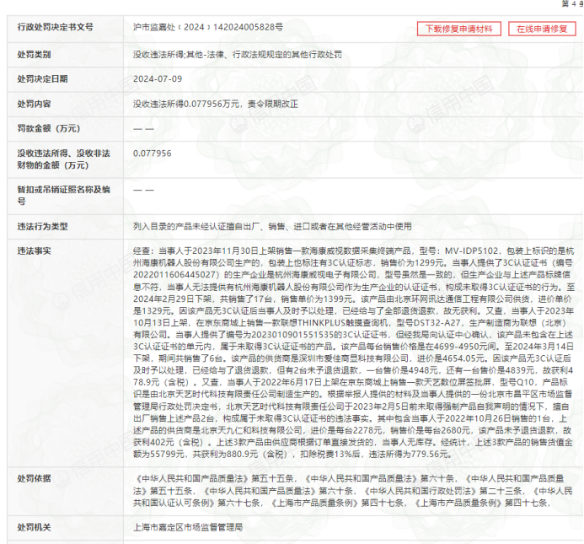The image size is (584, 544).
Task: Select the 行政处罚决定书文号 label
Action: coord(55,27)
